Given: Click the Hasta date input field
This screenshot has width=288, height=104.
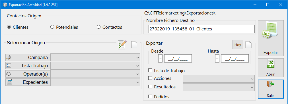Looking at the screenshot, I should (x=235, y=59).
